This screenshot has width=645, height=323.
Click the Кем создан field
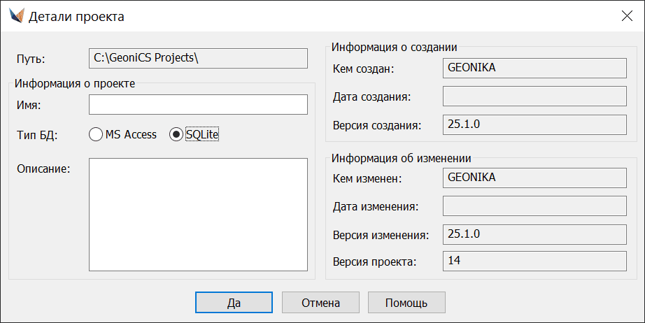pyautogui.click(x=534, y=68)
